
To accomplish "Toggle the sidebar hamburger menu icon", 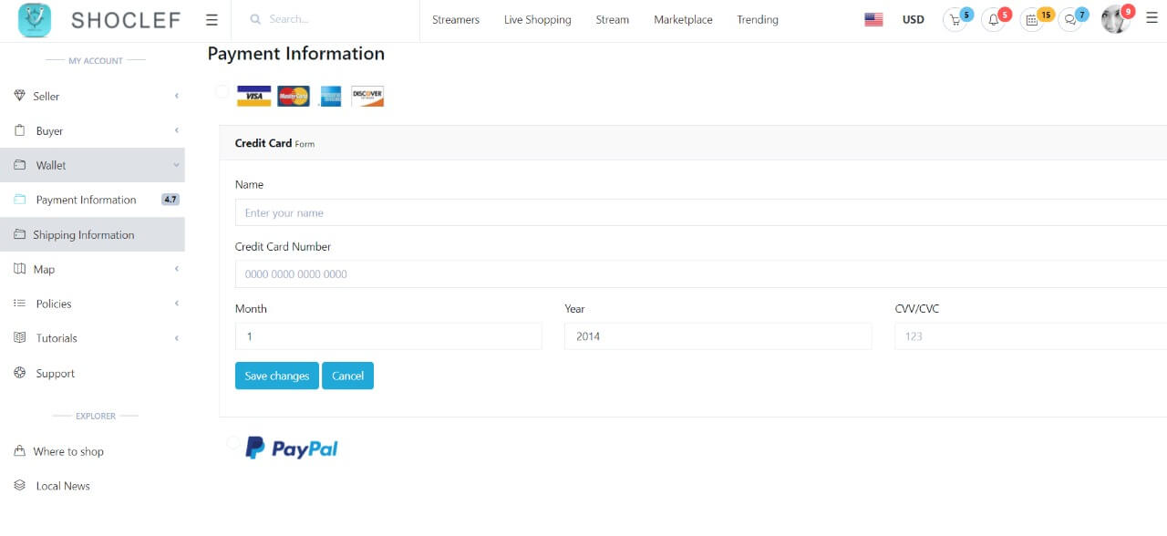I will (212, 20).
